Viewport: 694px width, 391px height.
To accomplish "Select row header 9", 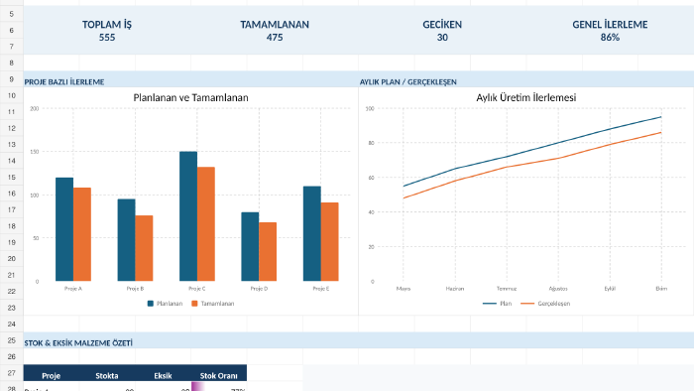I will (x=12, y=79).
